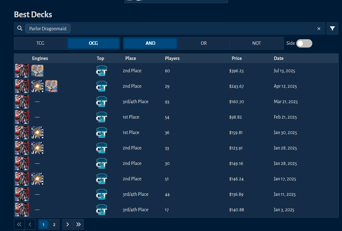Click the tournament icon in the $243.67 row
Screen dimensions: 342x231
click(102, 86)
